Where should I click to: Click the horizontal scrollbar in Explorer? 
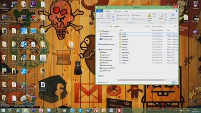142,80
